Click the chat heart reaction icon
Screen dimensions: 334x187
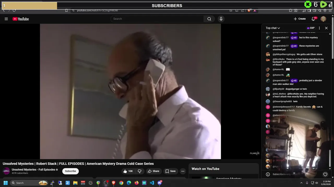coord(325,174)
